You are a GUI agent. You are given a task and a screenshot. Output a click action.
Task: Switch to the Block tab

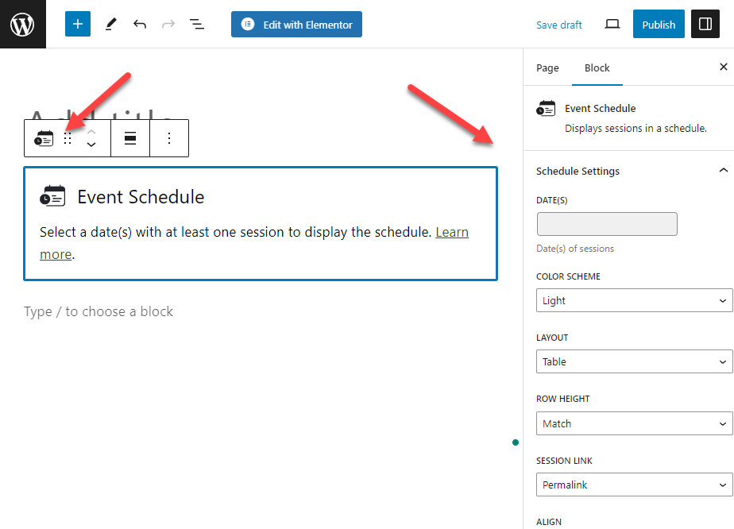click(597, 68)
